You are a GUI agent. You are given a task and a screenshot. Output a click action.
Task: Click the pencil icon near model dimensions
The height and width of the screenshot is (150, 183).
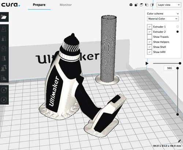pyautogui.click(x=179, y=141)
